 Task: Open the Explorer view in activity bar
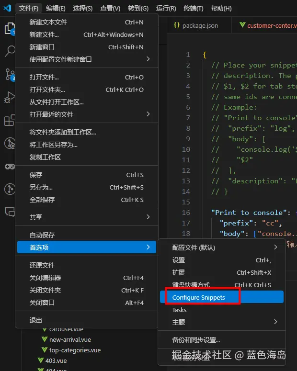[10, 28]
